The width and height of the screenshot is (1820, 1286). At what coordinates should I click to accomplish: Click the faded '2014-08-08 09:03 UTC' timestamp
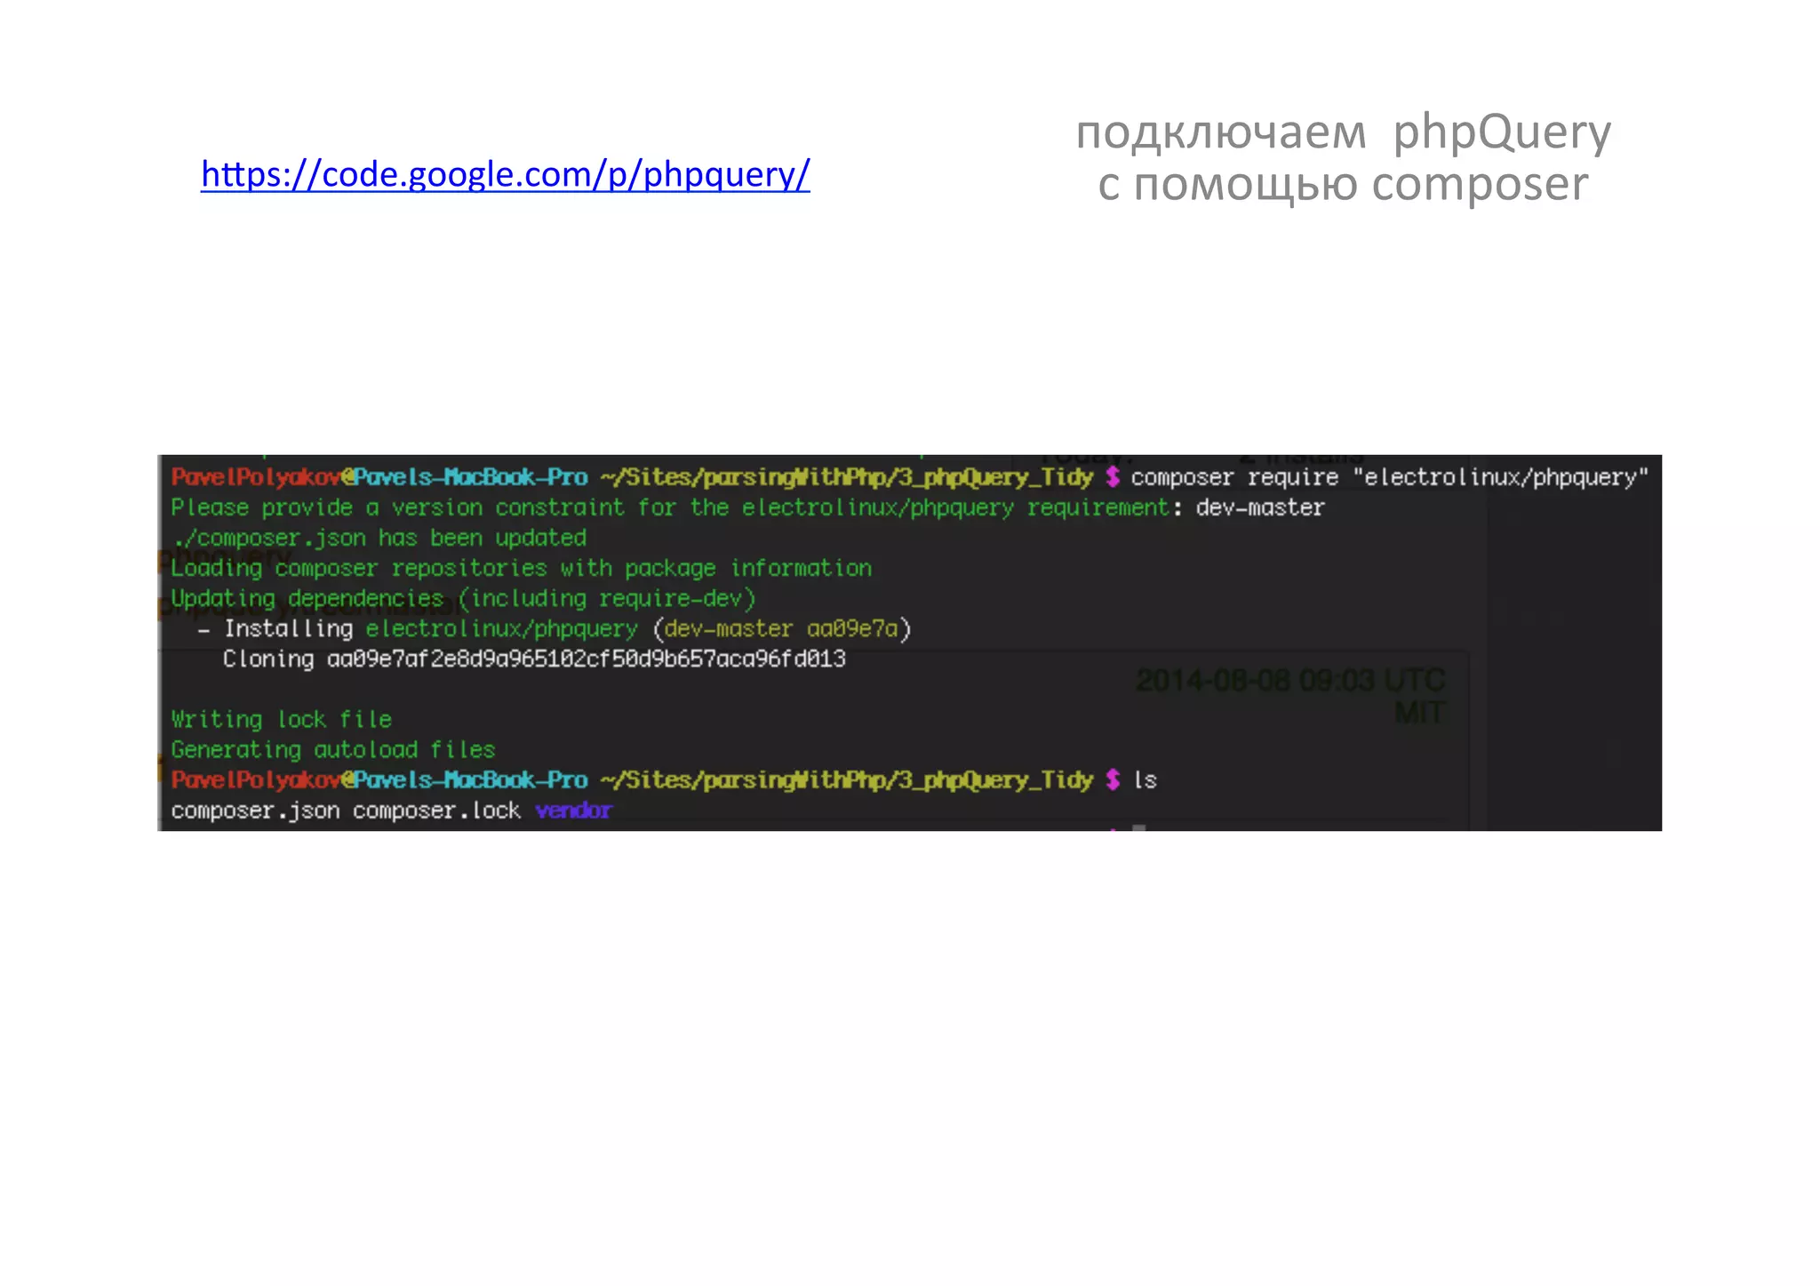coord(1290,681)
